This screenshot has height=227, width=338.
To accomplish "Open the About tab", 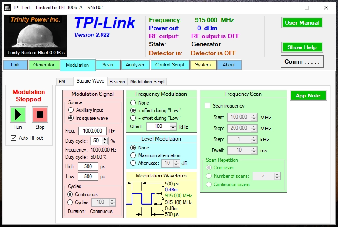I will (229, 65).
